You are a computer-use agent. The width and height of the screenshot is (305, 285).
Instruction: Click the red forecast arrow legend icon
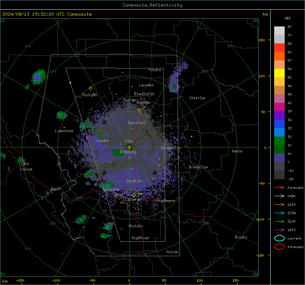click(279, 187)
